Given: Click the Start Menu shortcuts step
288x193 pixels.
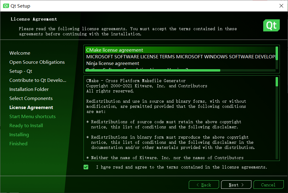Looking at the screenshot, I should tap(32, 117).
